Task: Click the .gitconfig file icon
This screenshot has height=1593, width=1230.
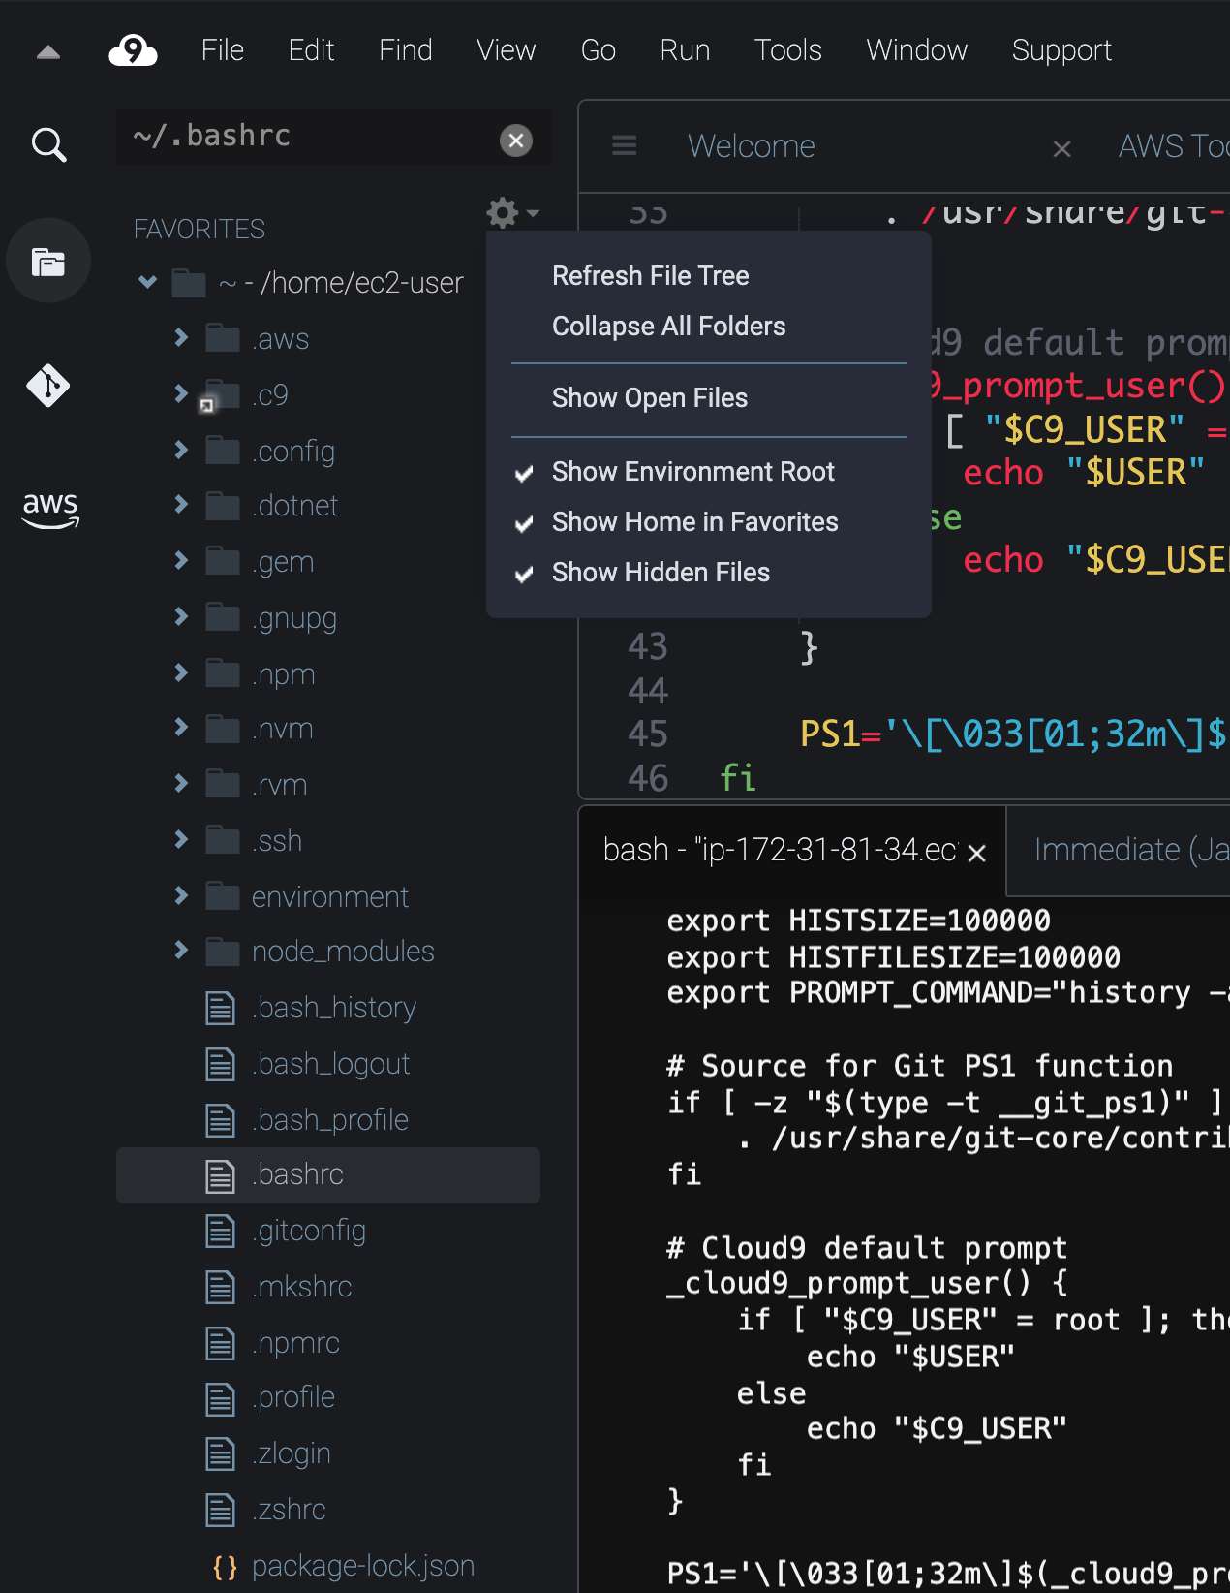Action: (221, 1231)
